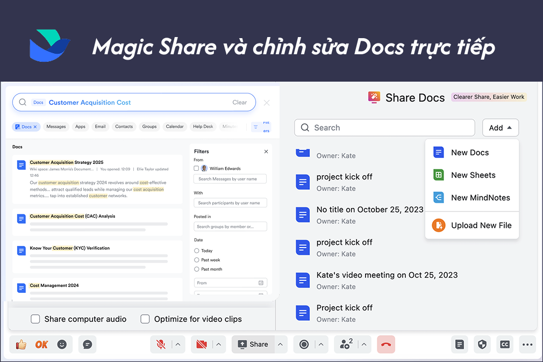Open the security shield icon

482,344
